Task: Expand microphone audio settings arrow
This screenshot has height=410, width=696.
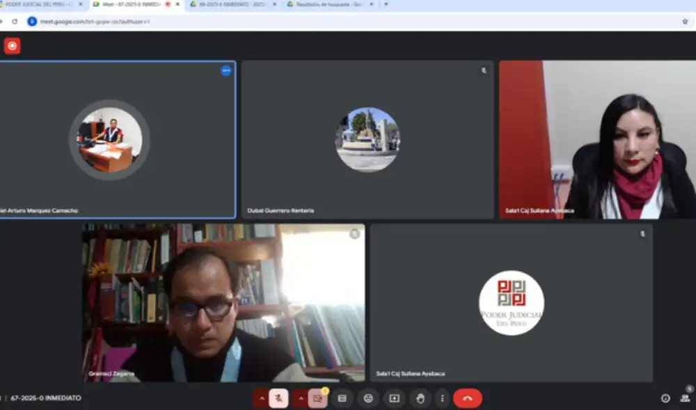Action: [x=262, y=398]
